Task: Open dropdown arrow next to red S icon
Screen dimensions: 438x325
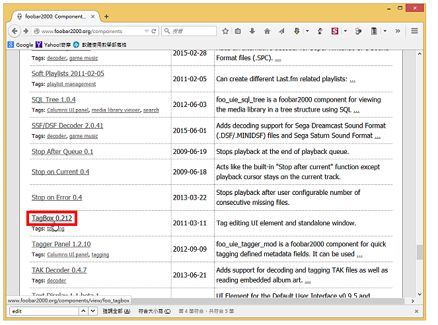Action: pyautogui.click(x=346, y=31)
